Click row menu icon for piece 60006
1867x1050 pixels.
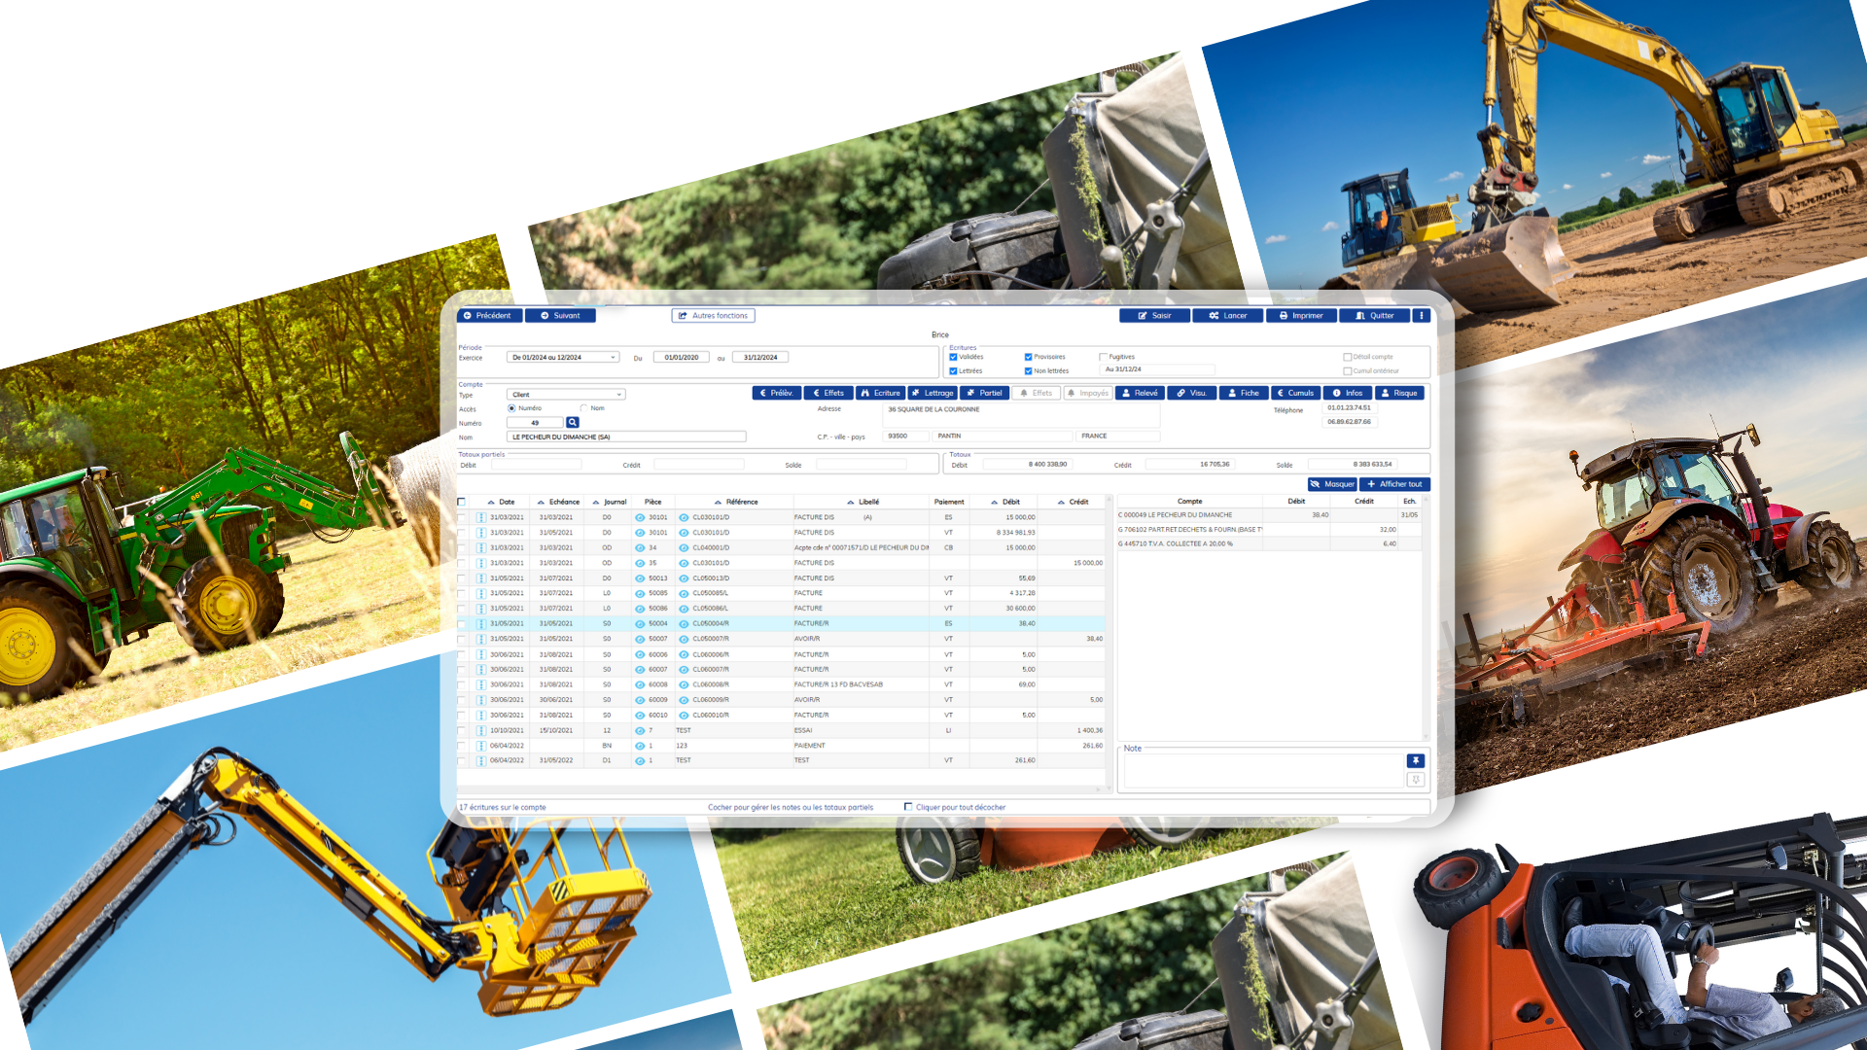coord(481,654)
